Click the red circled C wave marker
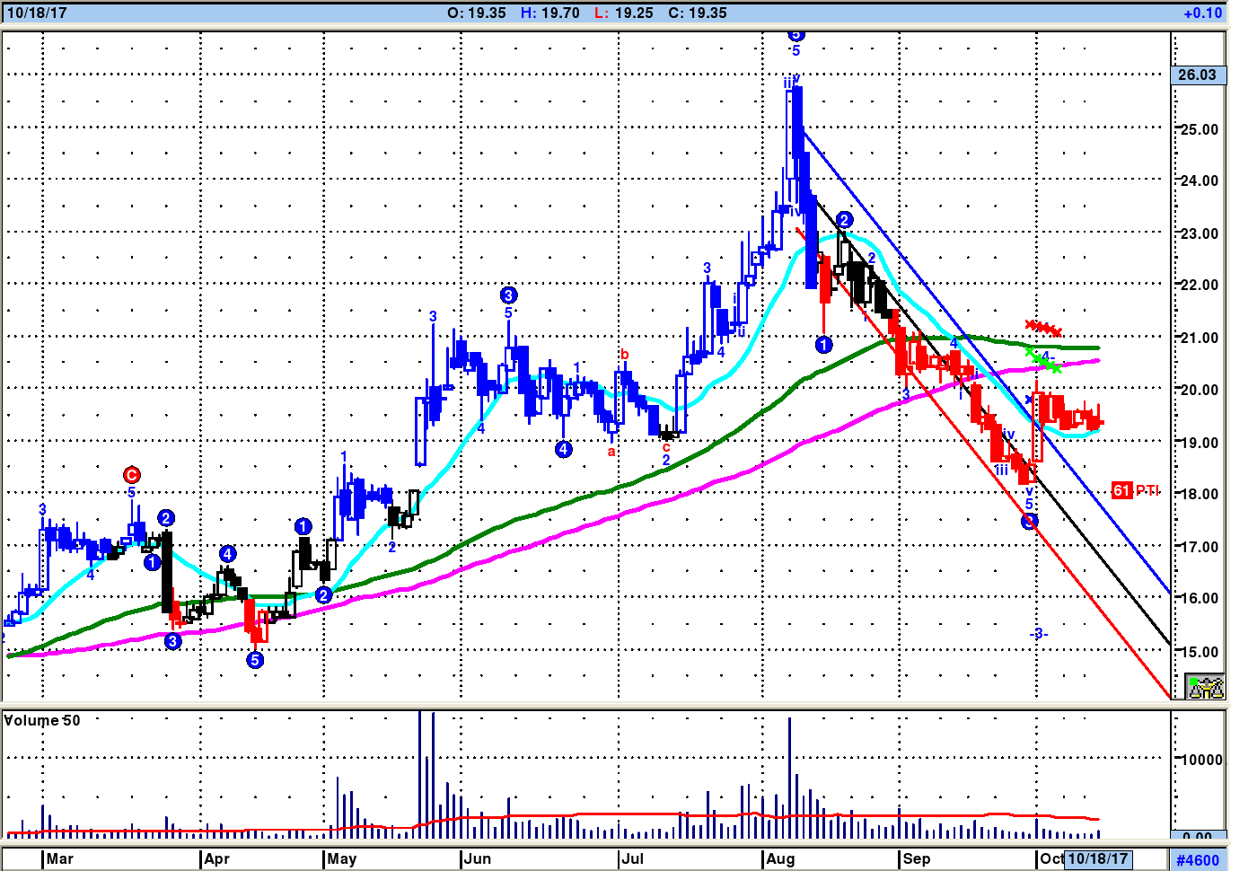Screen dimensions: 1257x871 coord(132,475)
